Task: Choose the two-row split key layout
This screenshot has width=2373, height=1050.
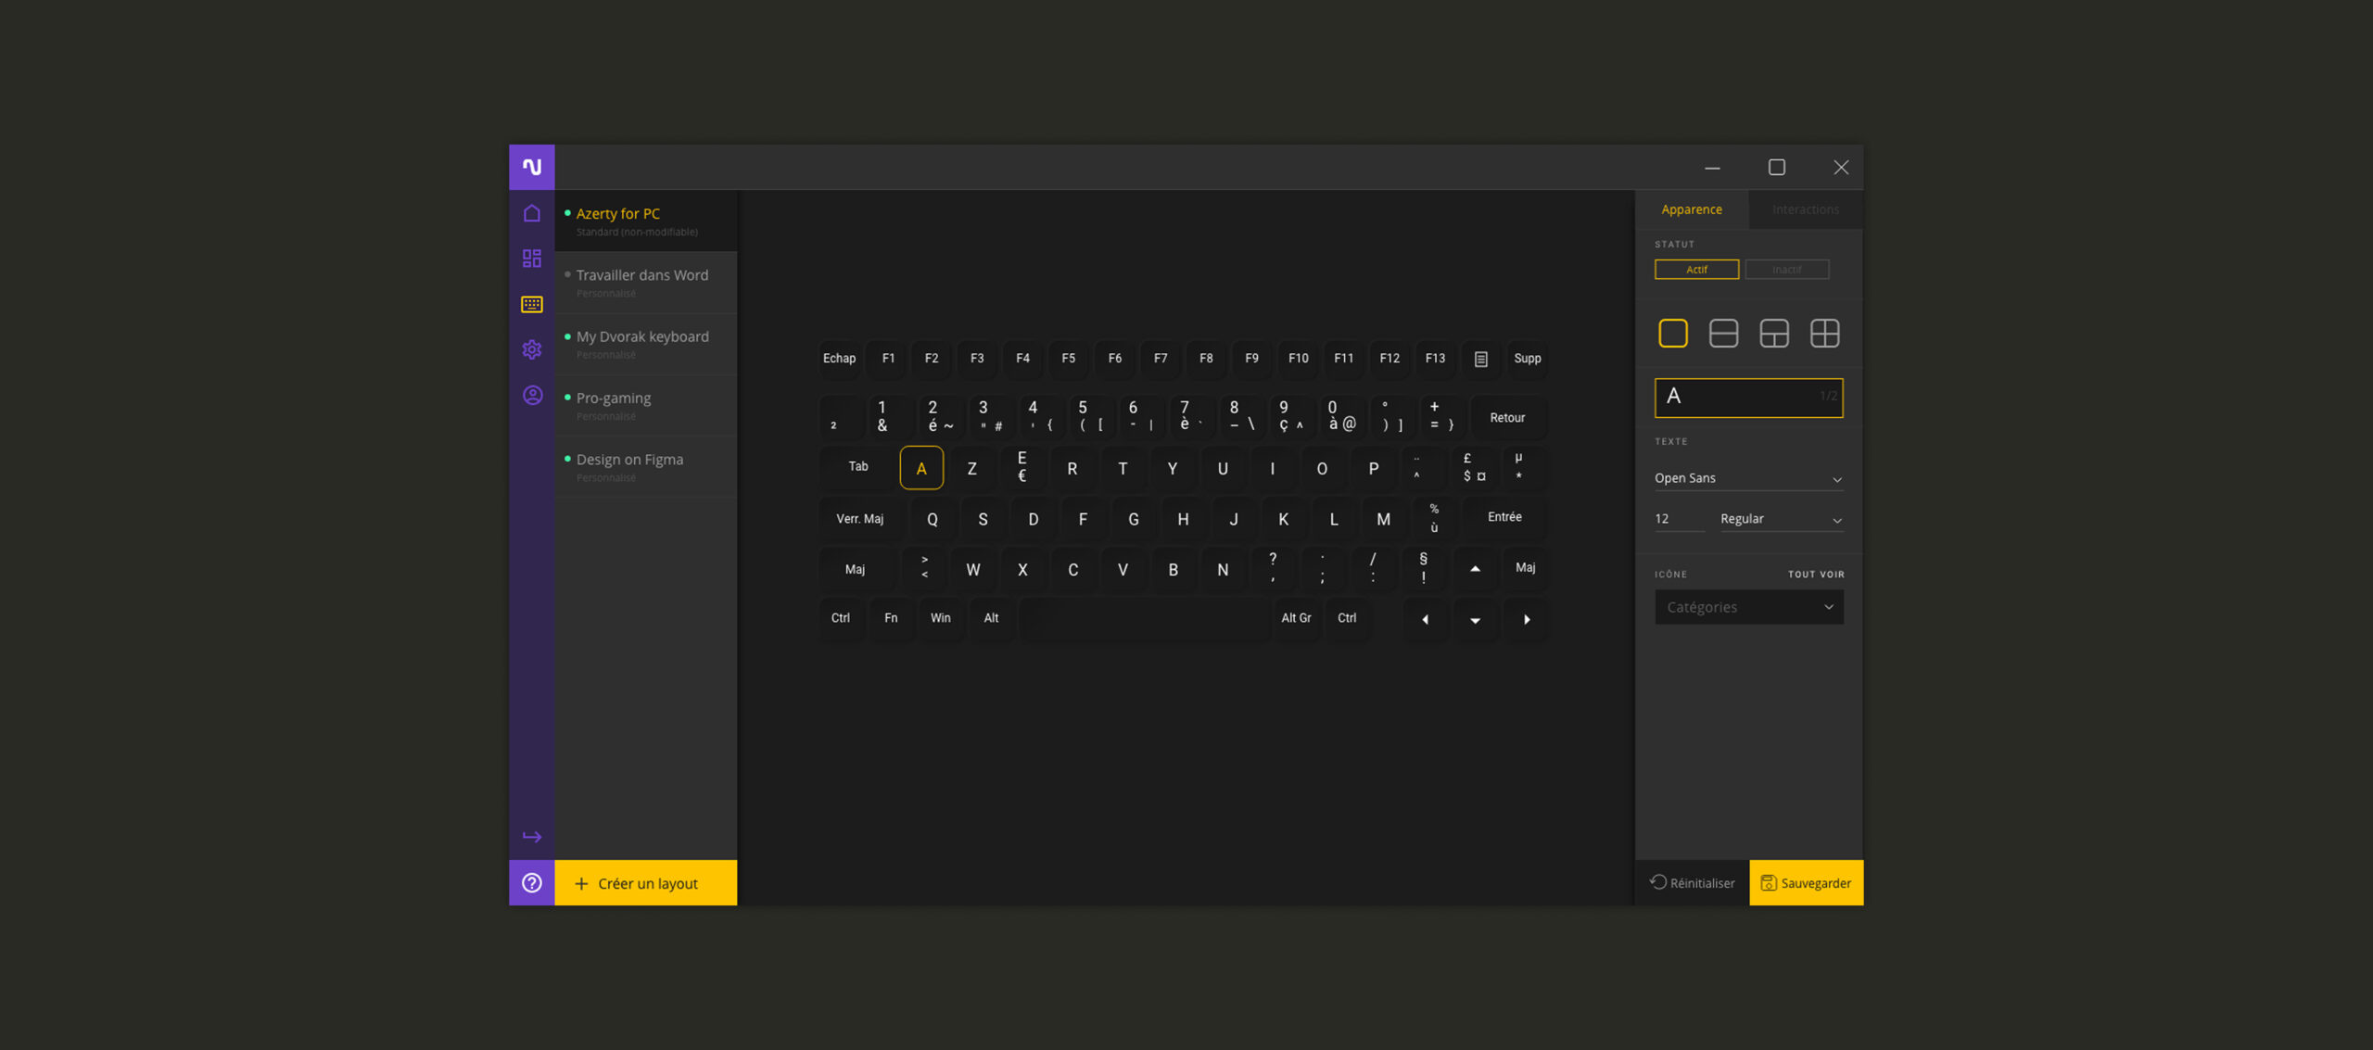Action: point(1722,333)
